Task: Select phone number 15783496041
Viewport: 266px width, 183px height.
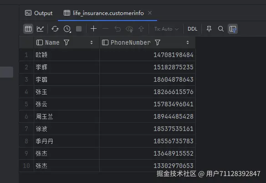Action: [x=148, y=104]
